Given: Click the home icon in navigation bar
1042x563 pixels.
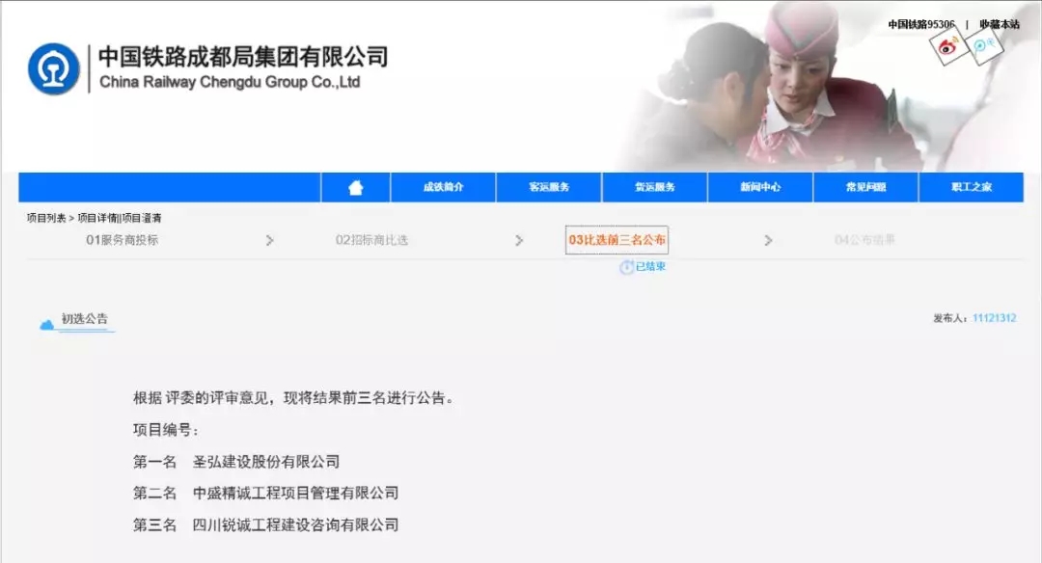Looking at the screenshot, I should 355,188.
